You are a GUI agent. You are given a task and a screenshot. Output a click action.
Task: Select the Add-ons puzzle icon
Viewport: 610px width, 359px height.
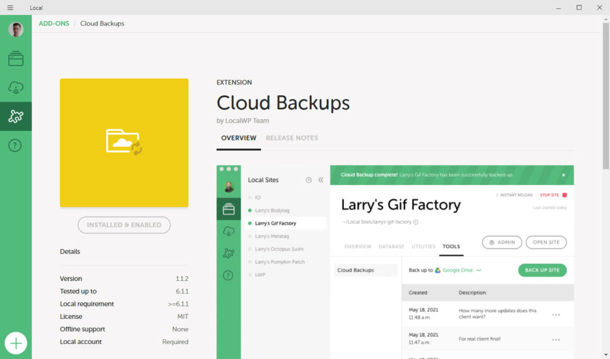click(x=15, y=116)
